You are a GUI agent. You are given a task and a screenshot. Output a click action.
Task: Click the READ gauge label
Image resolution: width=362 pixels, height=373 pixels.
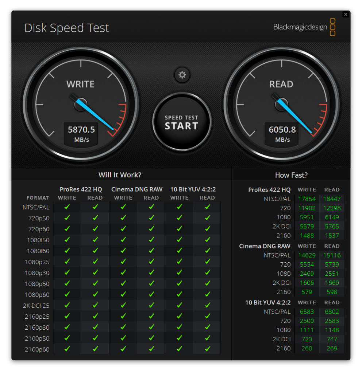pos(281,84)
